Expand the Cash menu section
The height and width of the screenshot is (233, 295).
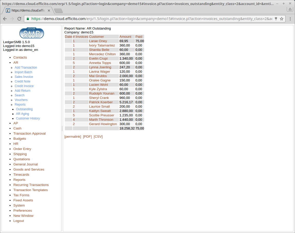click(17, 128)
